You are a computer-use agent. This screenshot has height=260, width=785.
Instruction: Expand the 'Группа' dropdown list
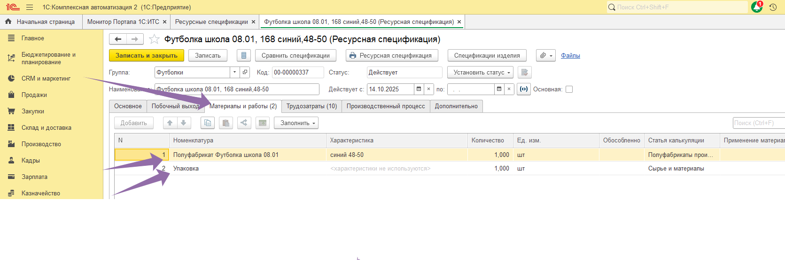coord(234,72)
